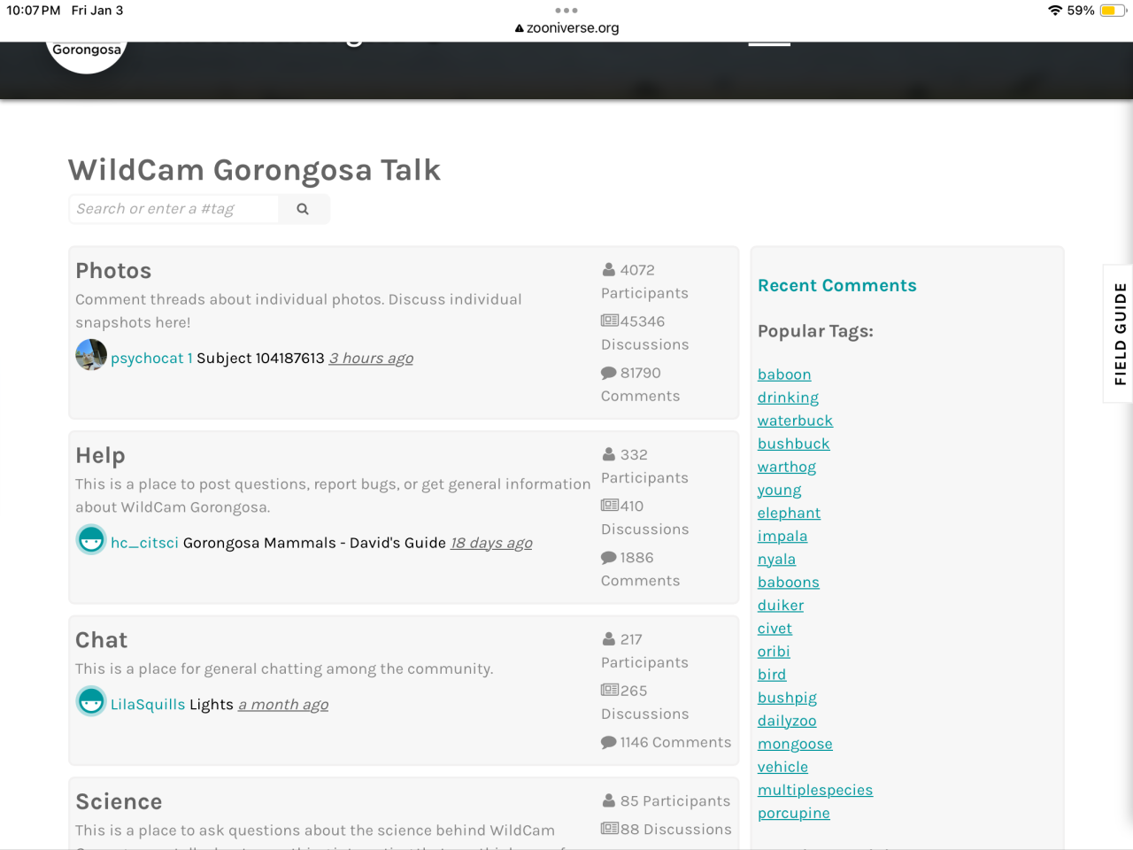This screenshot has width=1133, height=850.
Task: Select the 'nyala' popular tag
Action: pyautogui.click(x=776, y=559)
